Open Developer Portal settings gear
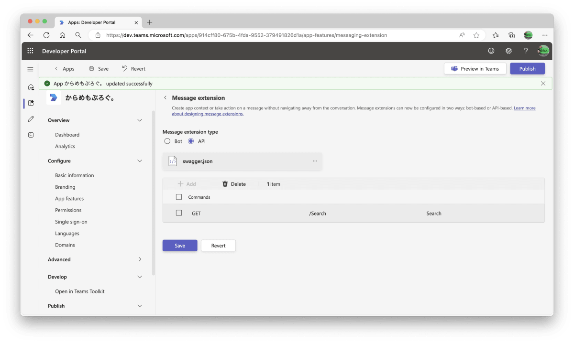574x343 pixels. click(x=508, y=51)
